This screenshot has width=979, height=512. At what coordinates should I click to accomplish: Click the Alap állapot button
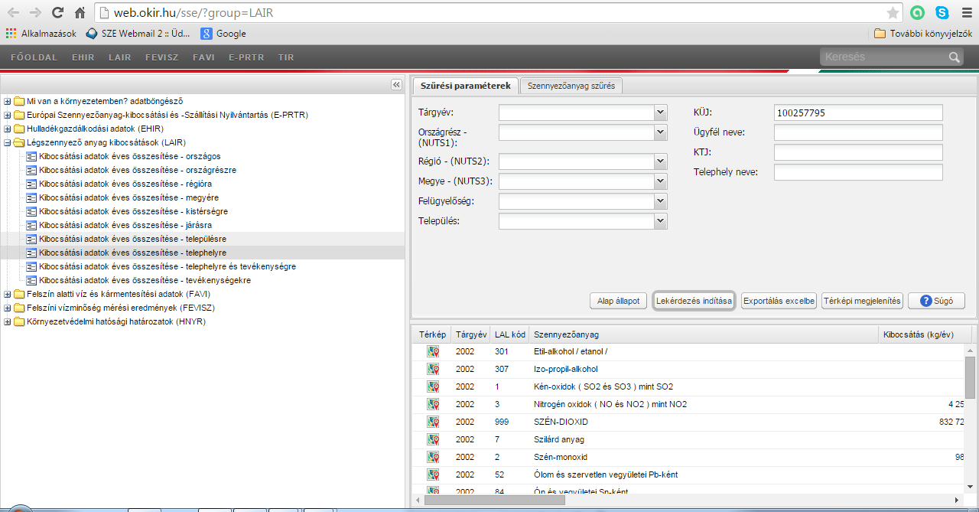(x=620, y=301)
